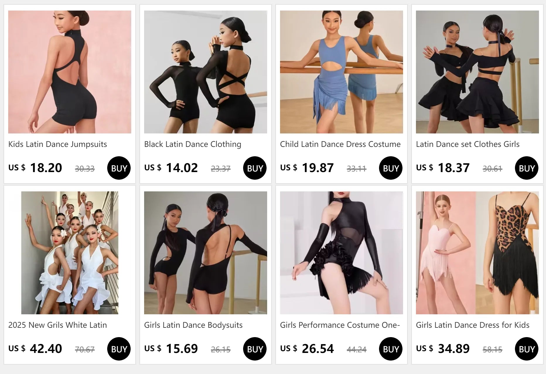Image resolution: width=546 pixels, height=374 pixels.
Task: Click BUY for Latin Dance set Clothes Girls
Action: pos(527,168)
